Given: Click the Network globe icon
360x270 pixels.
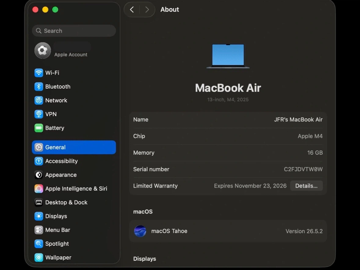Looking at the screenshot, I should [38, 100].
